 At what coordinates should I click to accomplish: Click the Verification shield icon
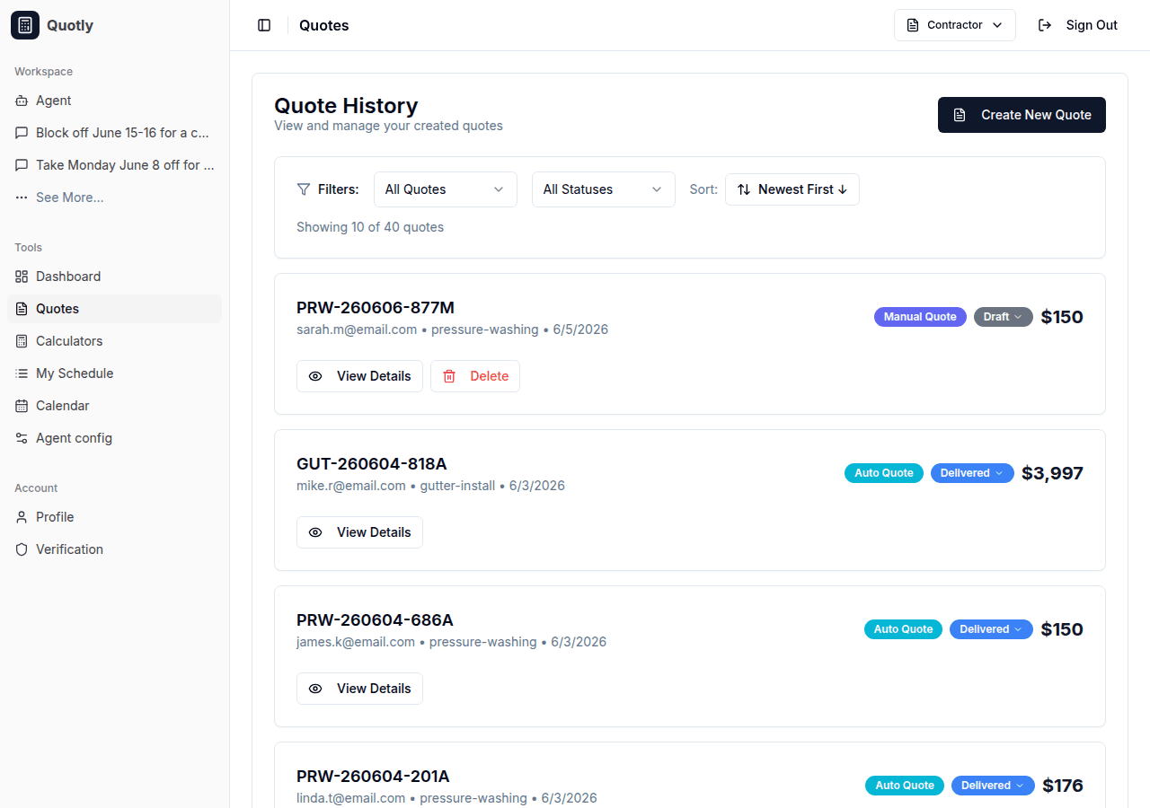coord(22,549)
